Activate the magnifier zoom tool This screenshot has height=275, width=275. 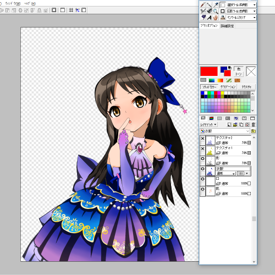(216, 11)
